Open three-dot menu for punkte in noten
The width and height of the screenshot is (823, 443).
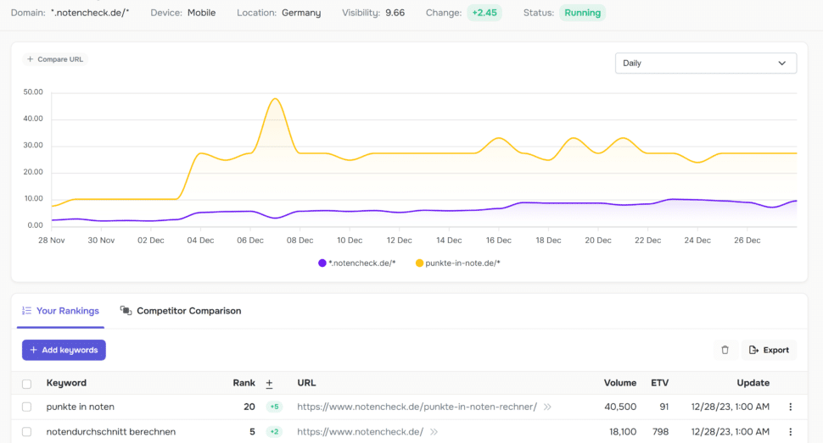(x=791, y=407)
